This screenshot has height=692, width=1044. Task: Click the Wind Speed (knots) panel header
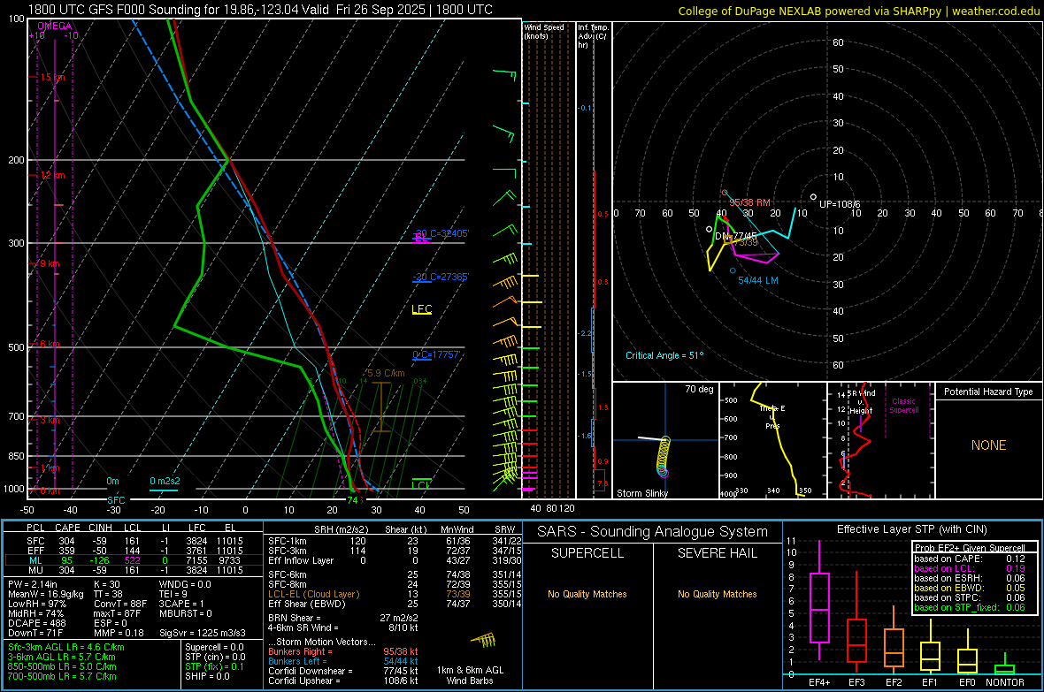click(x=544, y=31)
